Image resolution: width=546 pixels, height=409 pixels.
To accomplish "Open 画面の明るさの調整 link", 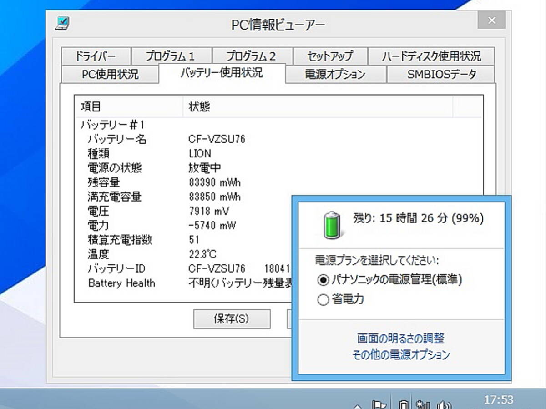I will pos(400,338).
